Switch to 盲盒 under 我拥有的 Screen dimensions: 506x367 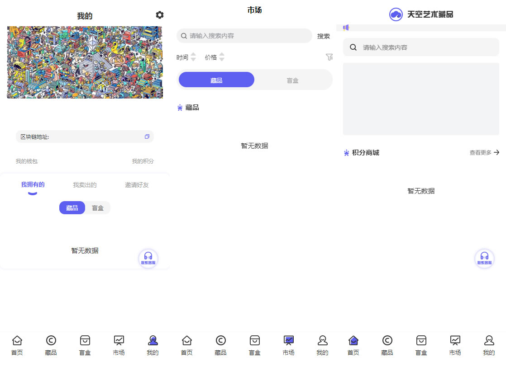[x=98, y=208]
